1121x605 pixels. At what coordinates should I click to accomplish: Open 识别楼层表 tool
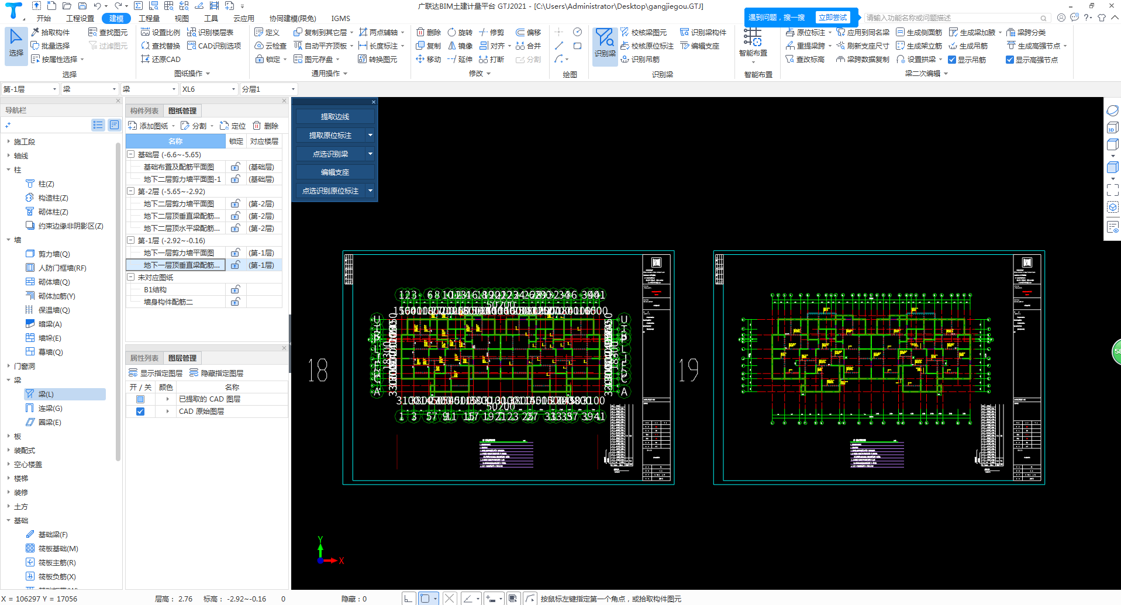tap(211, 32)
